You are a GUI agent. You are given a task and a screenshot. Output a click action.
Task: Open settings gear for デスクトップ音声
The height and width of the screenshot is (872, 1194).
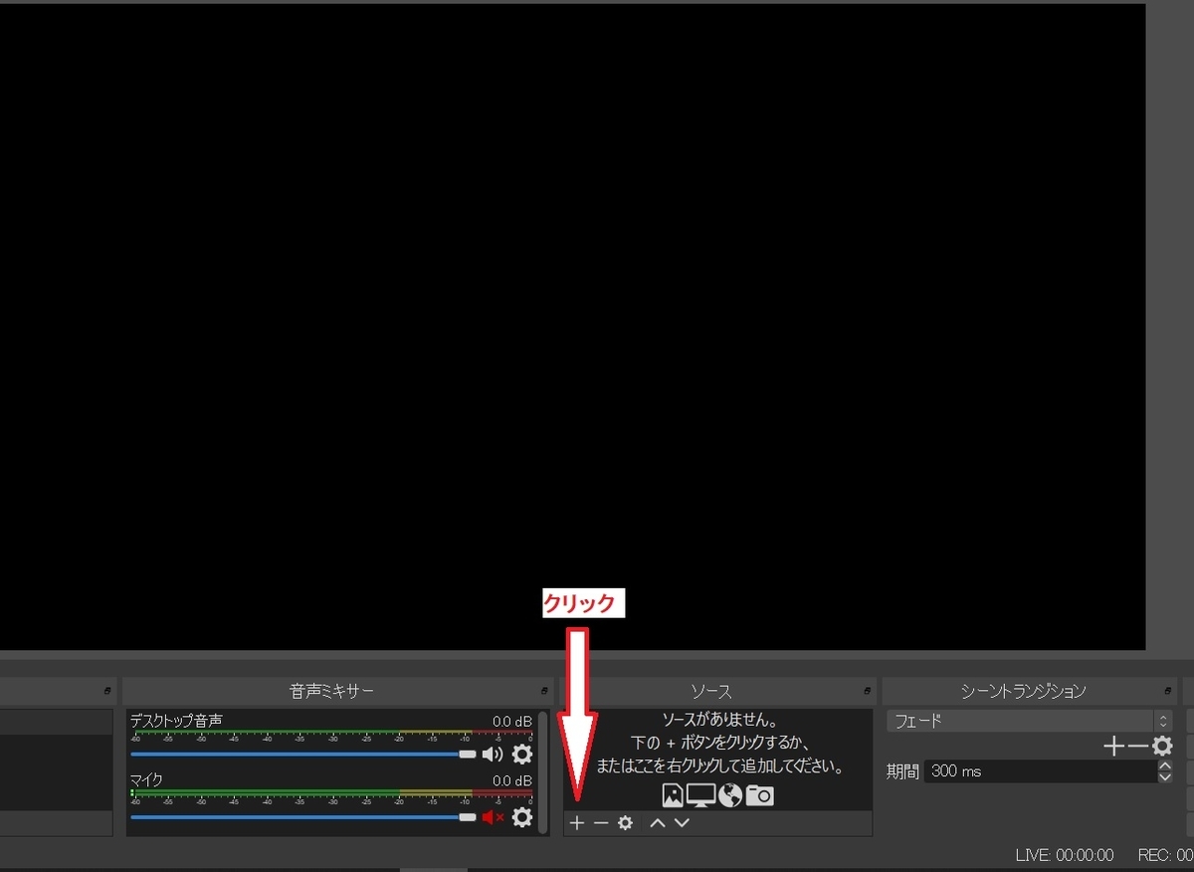(x=522, y=755)
